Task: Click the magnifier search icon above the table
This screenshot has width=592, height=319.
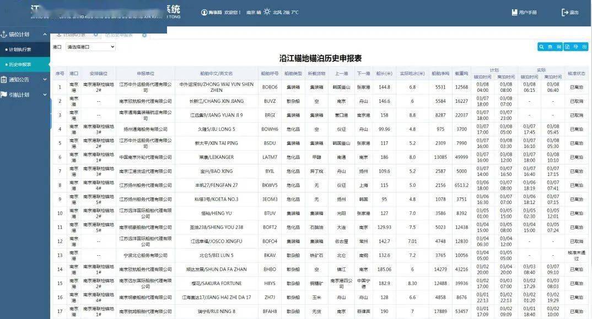Action: (x=541, y=47)
